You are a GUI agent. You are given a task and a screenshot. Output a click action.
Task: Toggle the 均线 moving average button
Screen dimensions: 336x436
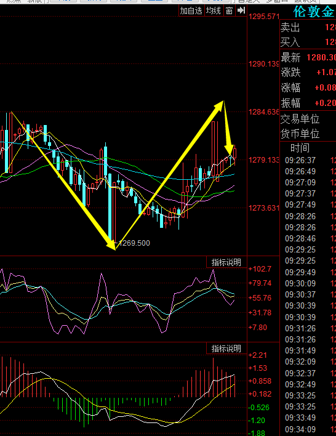[x=214, y=11]
